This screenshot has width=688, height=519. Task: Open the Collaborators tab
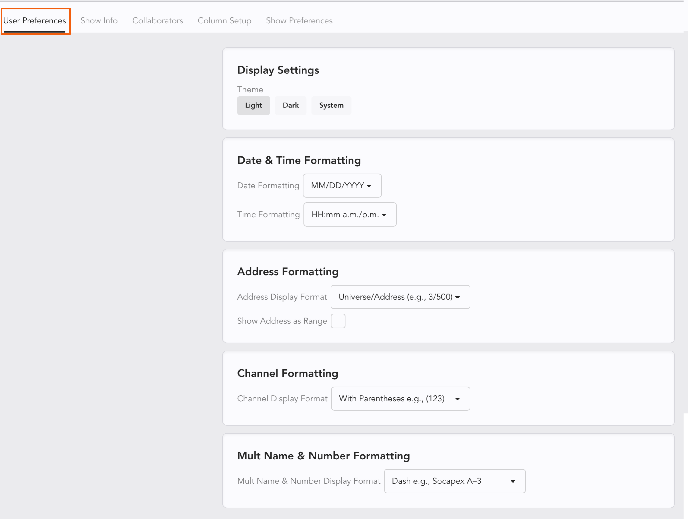click(x=157, y=20)
